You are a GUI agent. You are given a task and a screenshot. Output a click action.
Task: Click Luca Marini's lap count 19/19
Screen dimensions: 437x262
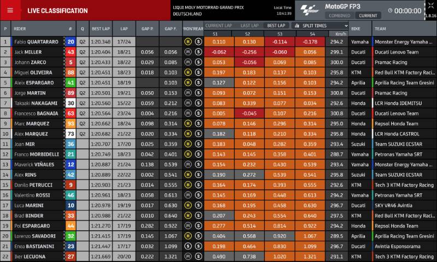pos(124,205)
